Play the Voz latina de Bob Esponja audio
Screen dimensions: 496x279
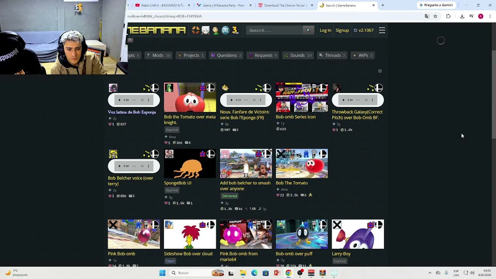tap(119, 100)
